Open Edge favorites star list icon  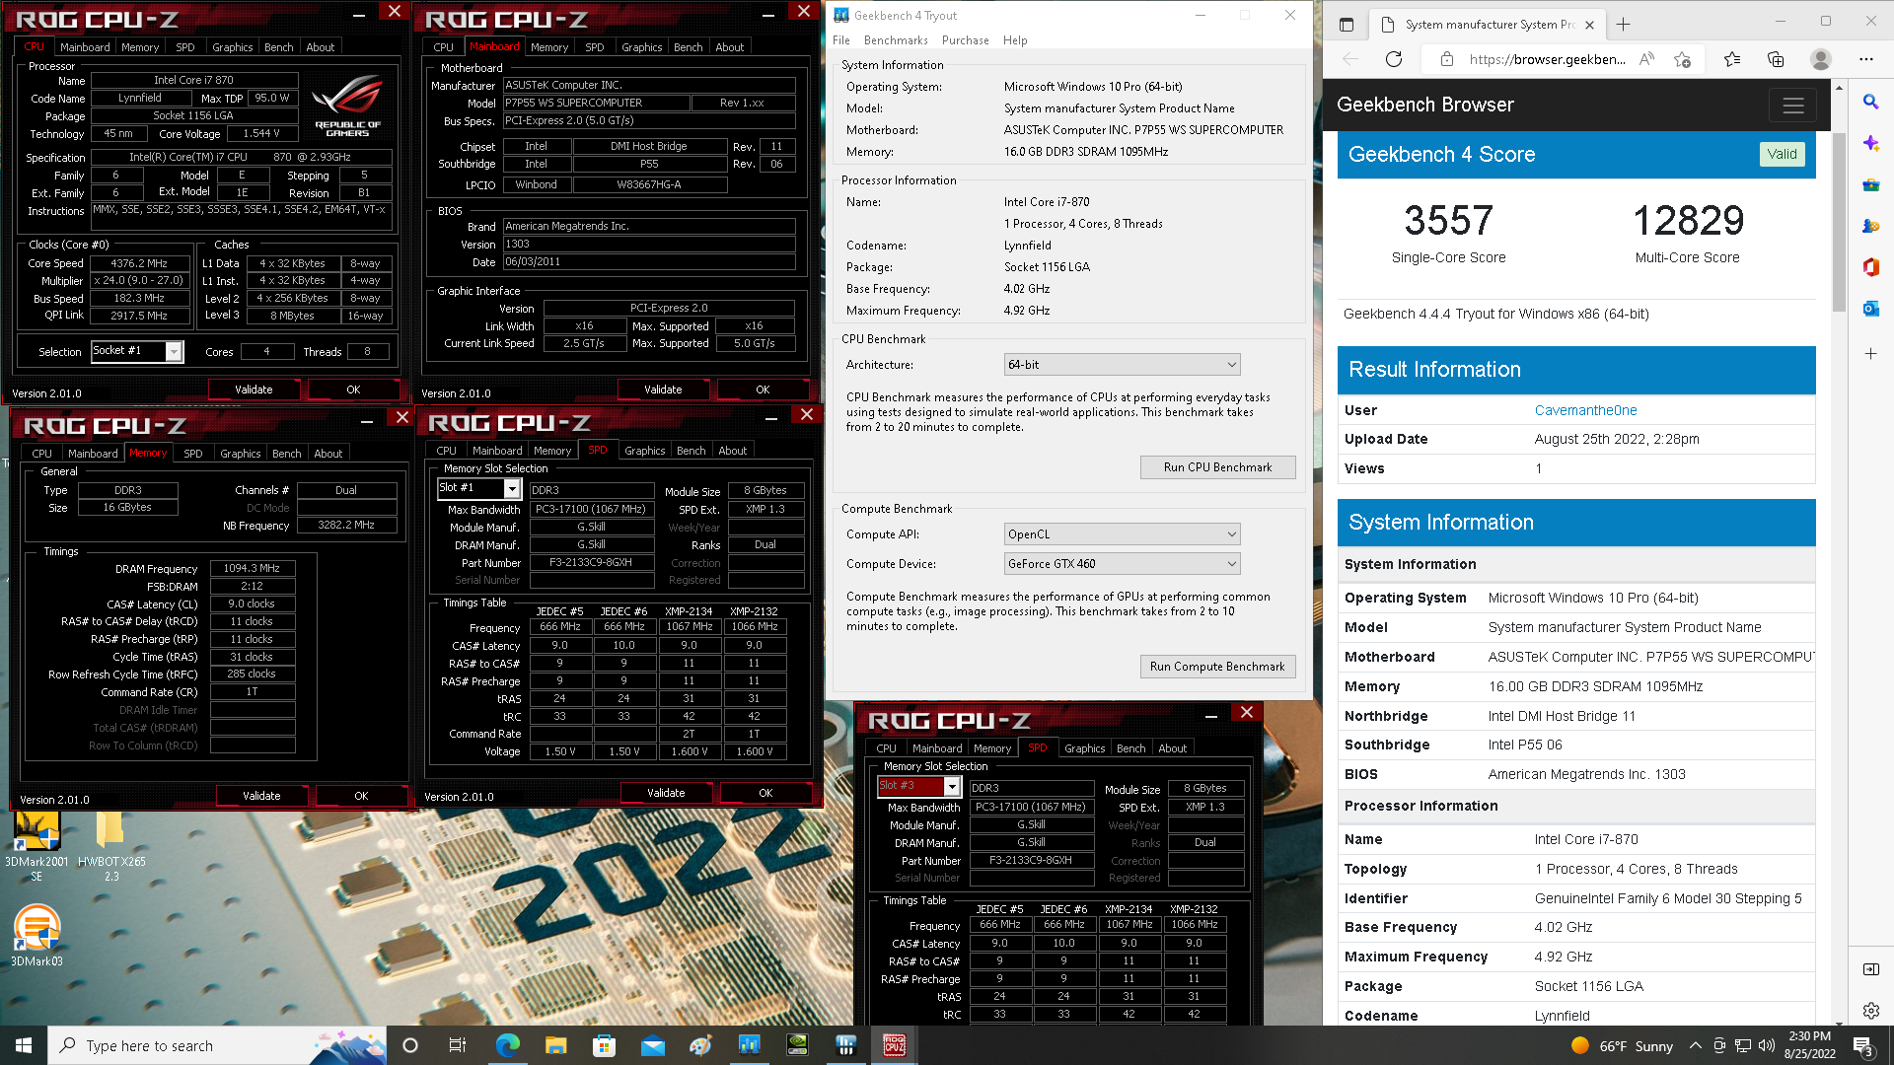1732,59
